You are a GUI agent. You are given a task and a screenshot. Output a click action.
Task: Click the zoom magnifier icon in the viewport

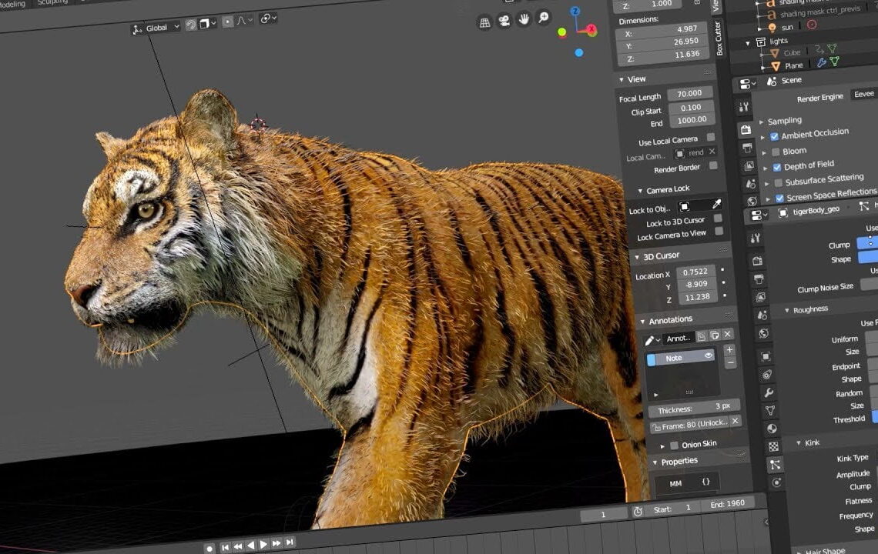coord(542,20)
